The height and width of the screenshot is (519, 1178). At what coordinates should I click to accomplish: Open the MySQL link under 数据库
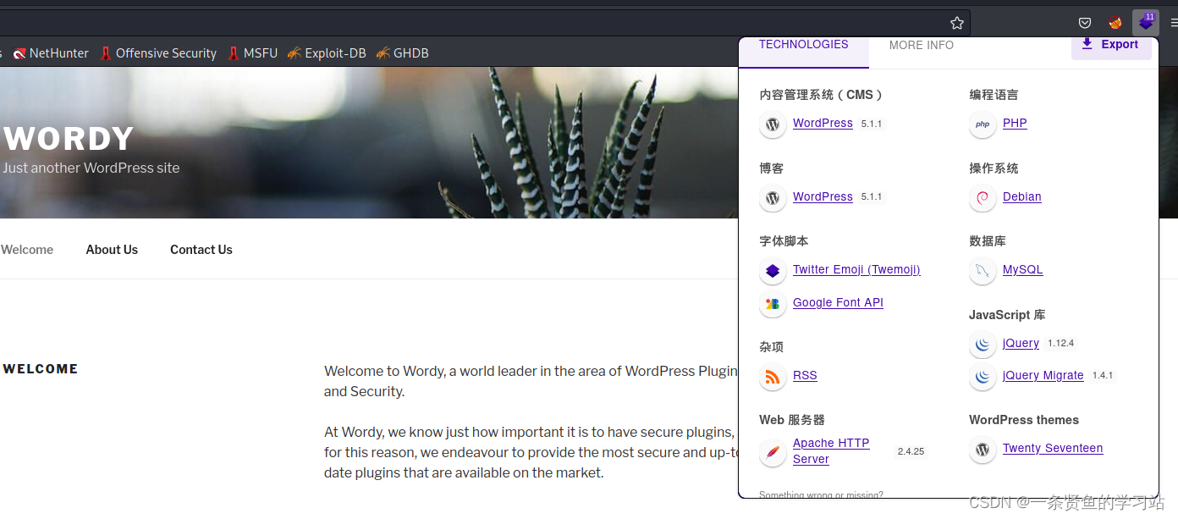1022,269
